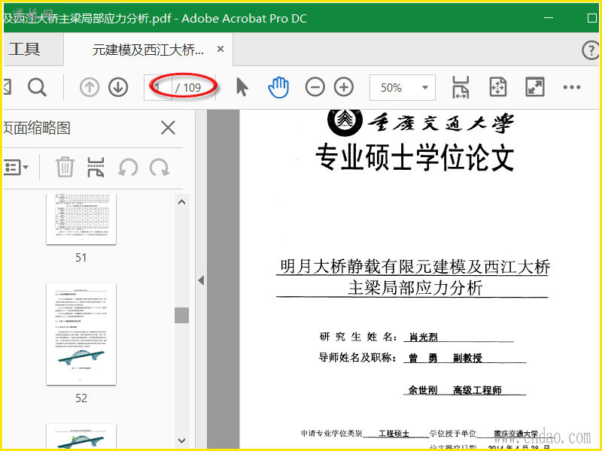Maximize the Acrobat window

tap(592, 18)
